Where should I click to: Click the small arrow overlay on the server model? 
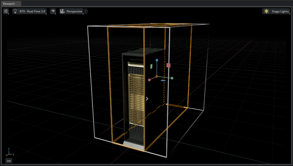tap(147, 99)
